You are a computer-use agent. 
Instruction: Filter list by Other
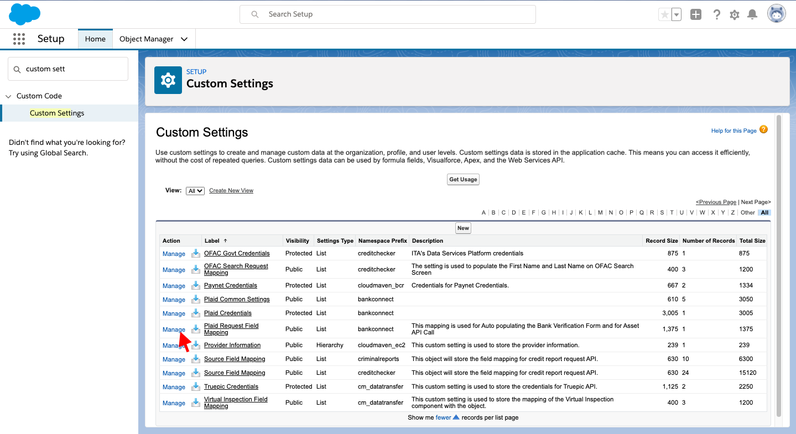(748, 212)
